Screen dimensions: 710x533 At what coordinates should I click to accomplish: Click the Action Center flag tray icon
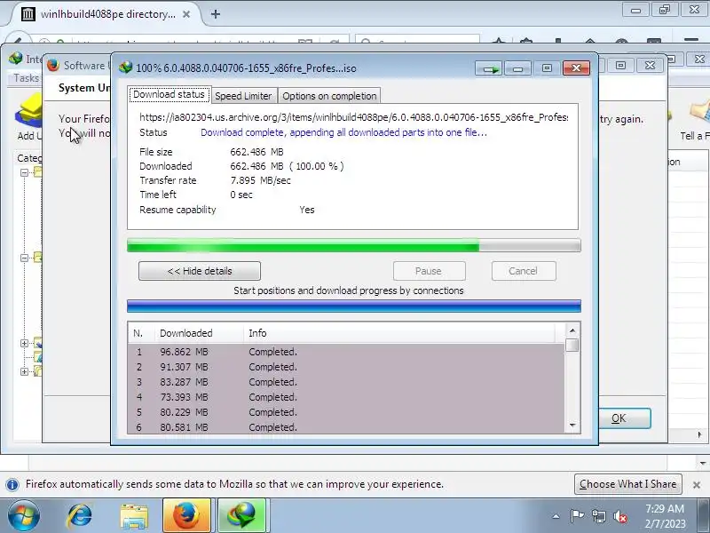click(577, 516)
